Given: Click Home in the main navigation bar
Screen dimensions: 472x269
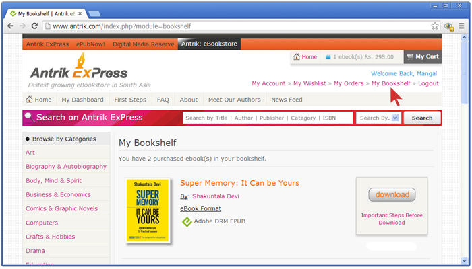Looking at the screenshot, I should pos(39,100).
